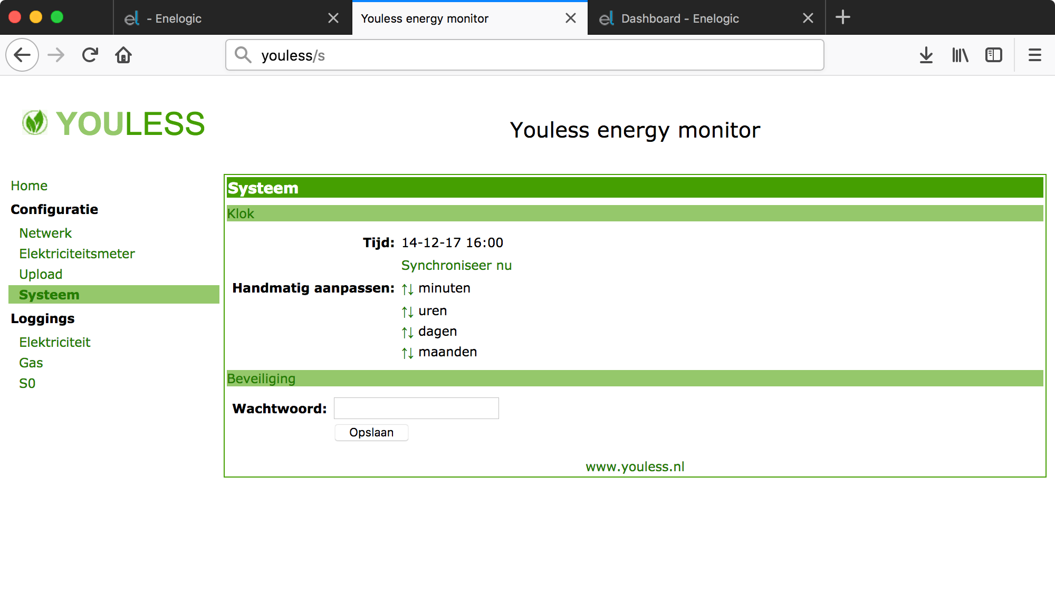The image size is (1055, 603).
Task: Open the Netwerk configuration page
Action: click(45, 233)
